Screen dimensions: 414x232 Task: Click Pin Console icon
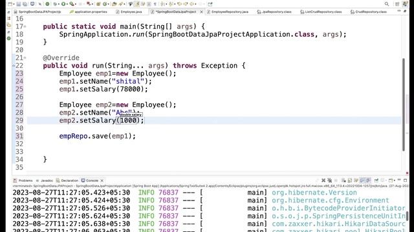click(x=376, y=180)
